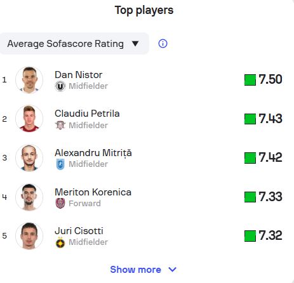This screenshot has width=294, height=283.
Task: Click Dan Nistor's club badge icon
Action: (60, 86)
